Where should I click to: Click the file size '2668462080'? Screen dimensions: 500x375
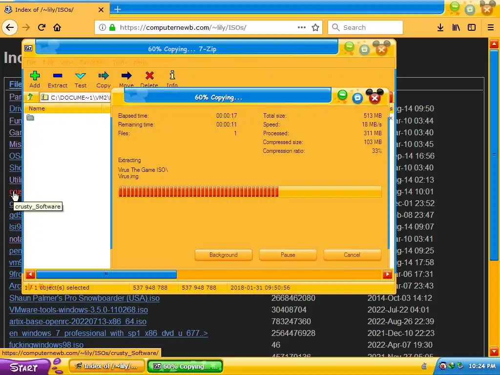point(293,298)
